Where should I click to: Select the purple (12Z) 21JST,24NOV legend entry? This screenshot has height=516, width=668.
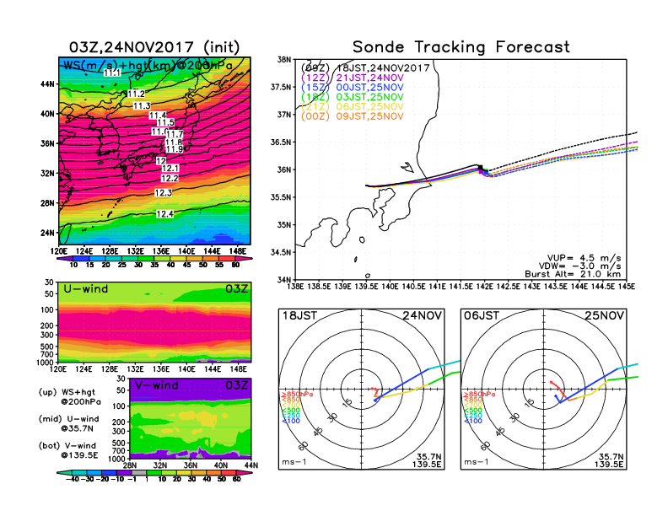353,78
